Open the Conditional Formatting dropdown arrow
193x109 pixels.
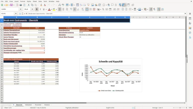point(148,9)
